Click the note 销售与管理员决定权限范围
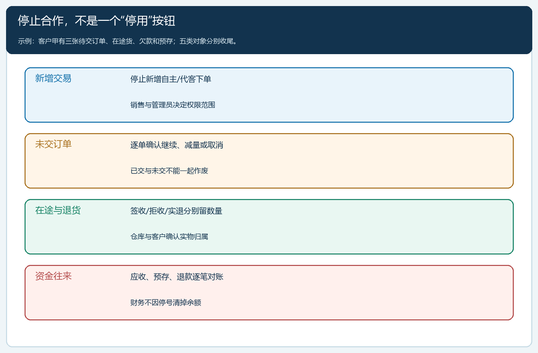Screen dimensions: 538x353 tap(173, 105)
